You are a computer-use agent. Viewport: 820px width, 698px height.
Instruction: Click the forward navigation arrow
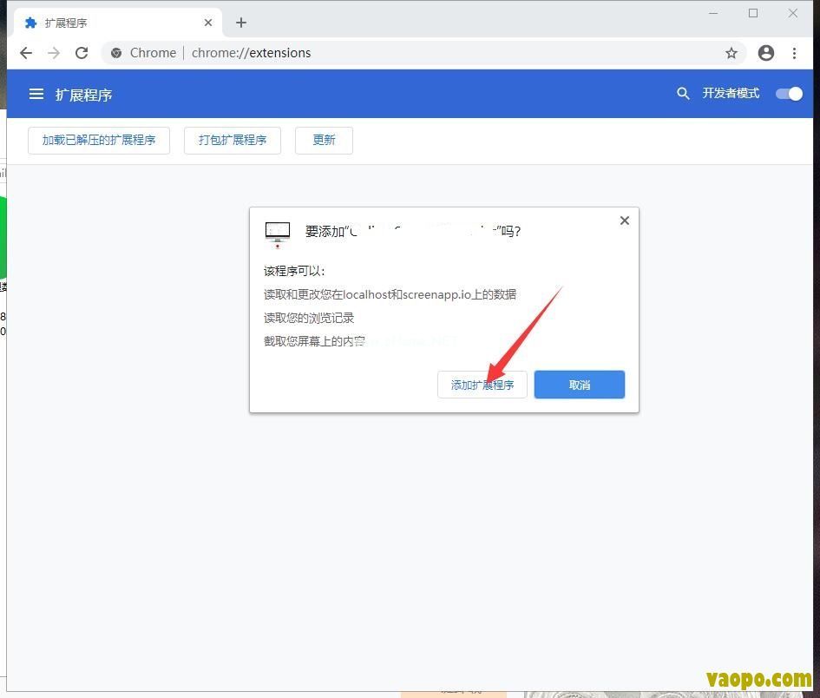(x=54, y=53)
